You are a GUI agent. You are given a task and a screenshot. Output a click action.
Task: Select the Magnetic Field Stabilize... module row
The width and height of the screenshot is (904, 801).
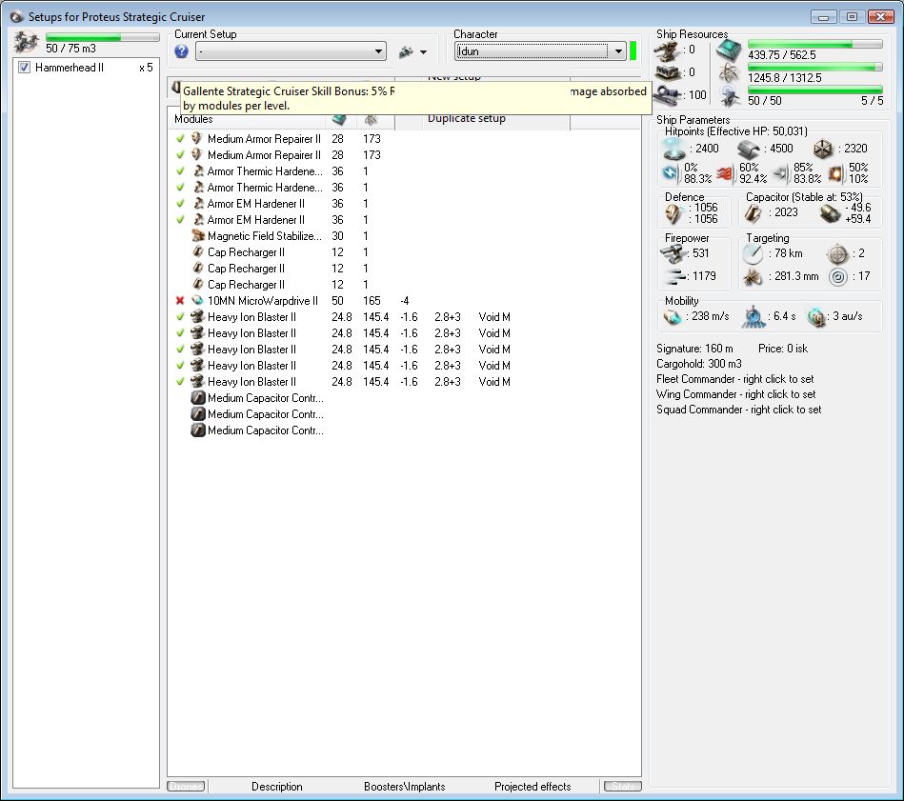[404, 236]
